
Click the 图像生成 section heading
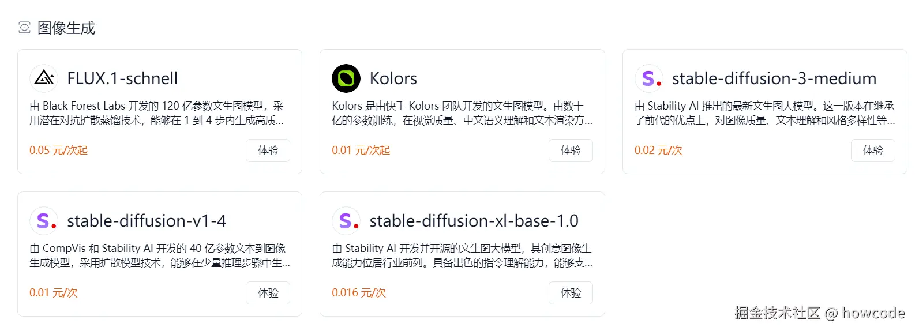[x=66, y=28]
